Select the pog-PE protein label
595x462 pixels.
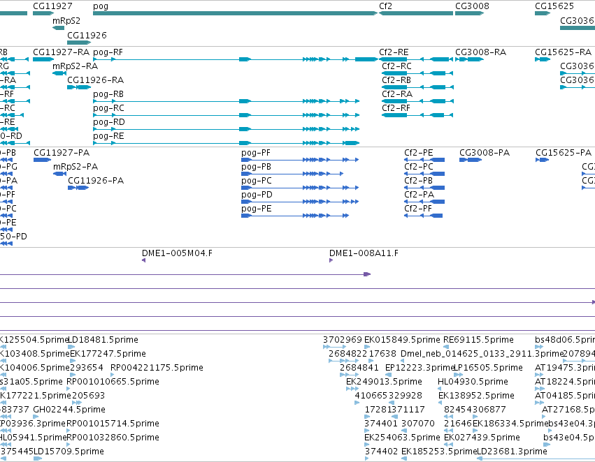[x=256, y=209]
